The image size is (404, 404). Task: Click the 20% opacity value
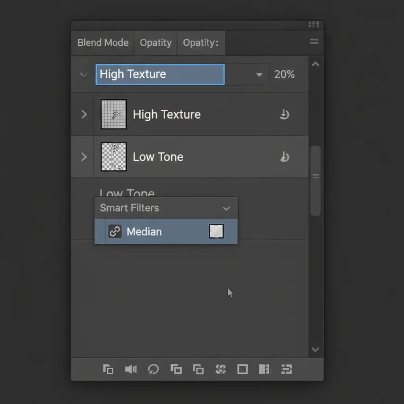pos(284,74)
